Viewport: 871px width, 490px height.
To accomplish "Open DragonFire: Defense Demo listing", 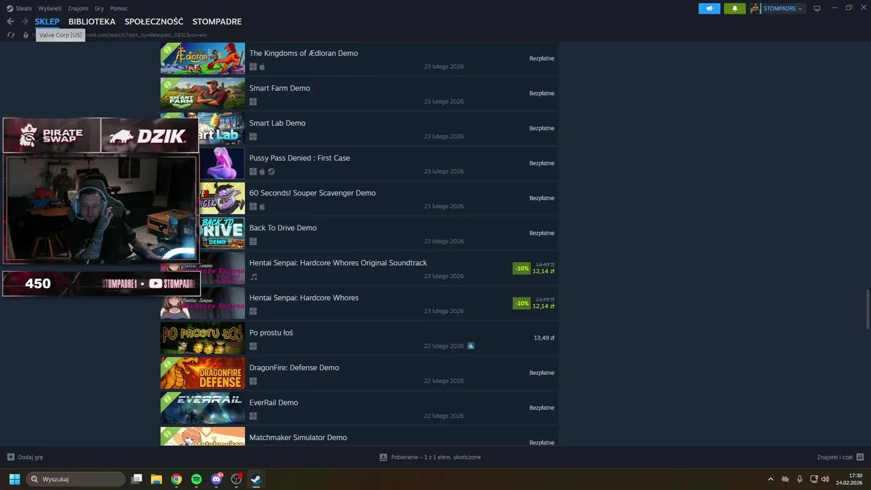I will coord(359,373).
